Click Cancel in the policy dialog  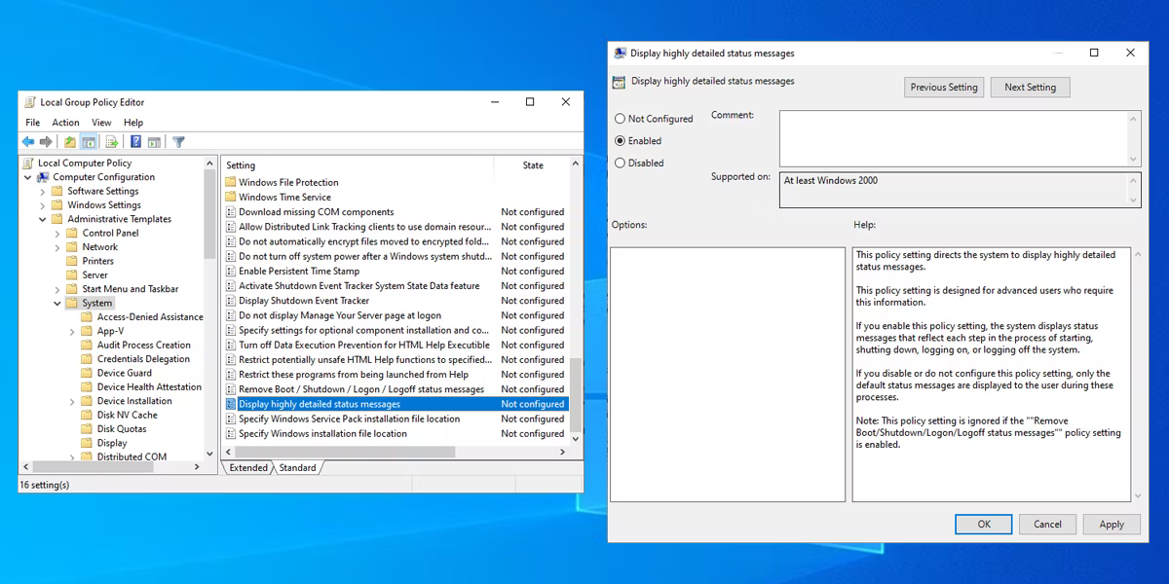[1048, 524]
